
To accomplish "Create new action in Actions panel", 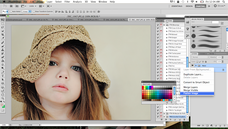I will 180,119.
